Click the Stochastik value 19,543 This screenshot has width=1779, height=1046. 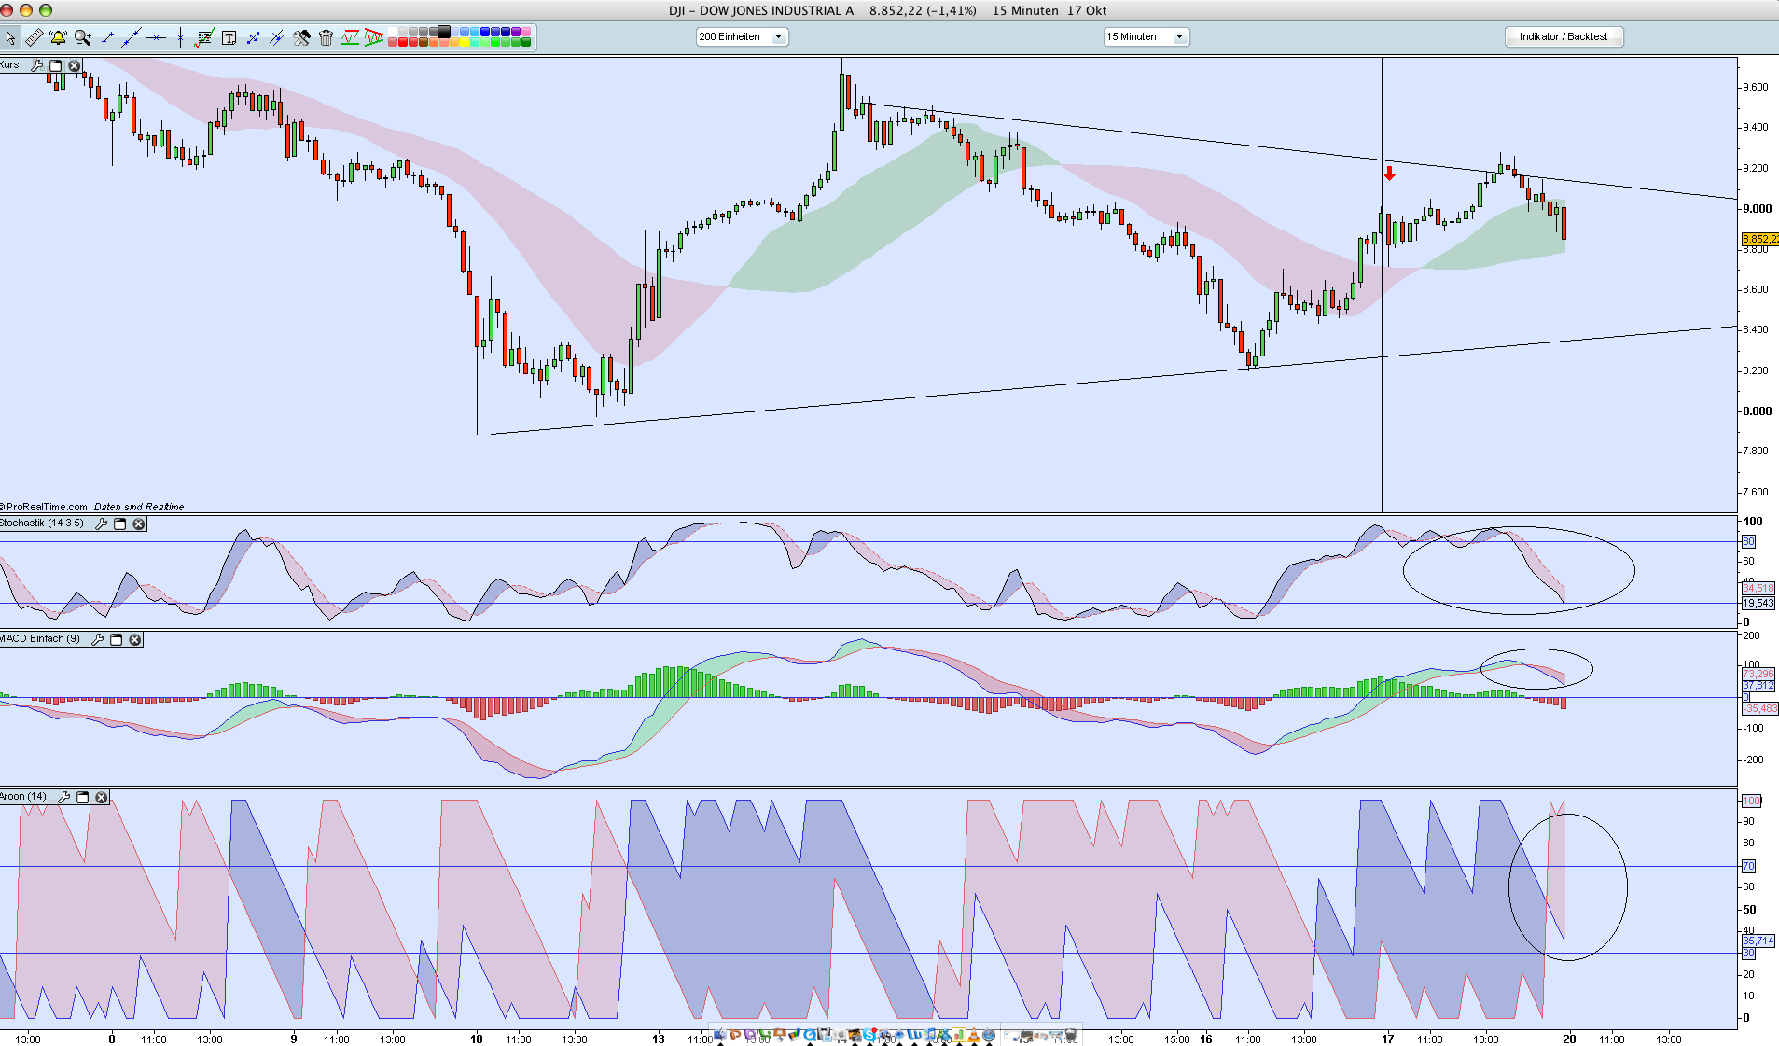(x=1758, y=604)
